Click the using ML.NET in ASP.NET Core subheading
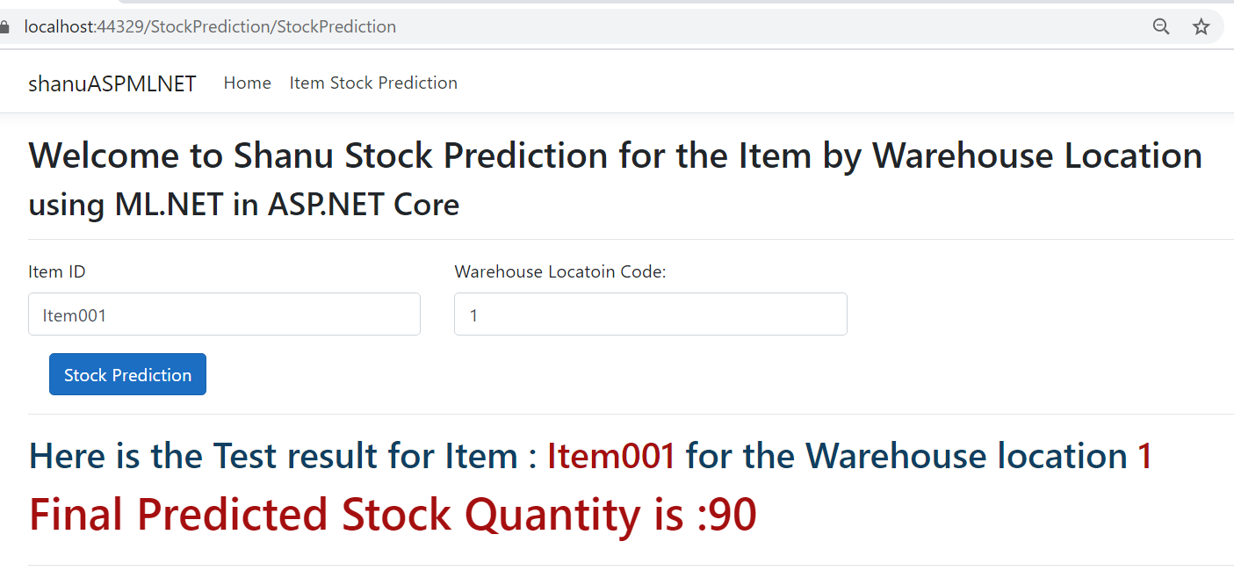This screenshot has width=1234, height=585. pos(244,205)
